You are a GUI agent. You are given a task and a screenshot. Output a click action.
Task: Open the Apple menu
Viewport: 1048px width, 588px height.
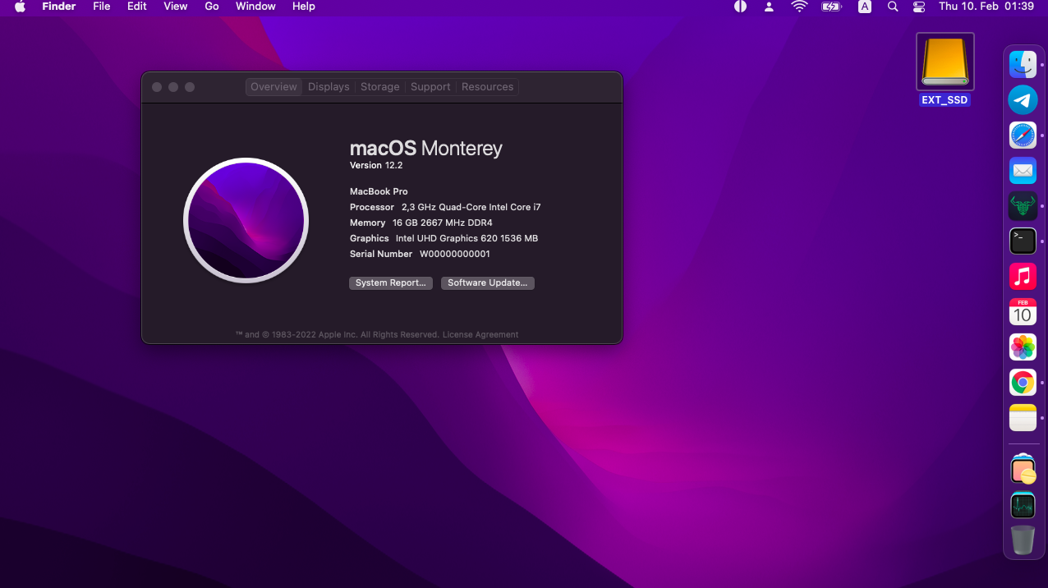(x=20, y=7)
